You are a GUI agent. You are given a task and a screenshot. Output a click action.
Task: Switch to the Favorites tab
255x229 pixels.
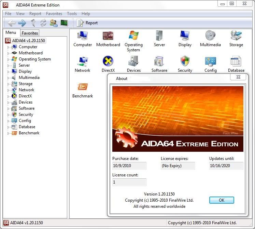click(30, 33)
